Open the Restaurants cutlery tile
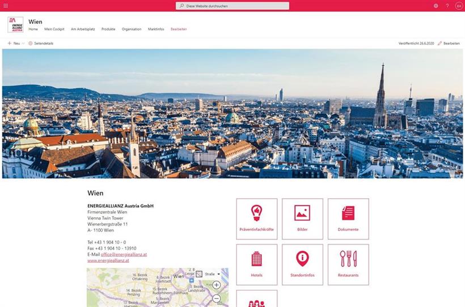Screen dimensions: 465x307 (348, 265)
